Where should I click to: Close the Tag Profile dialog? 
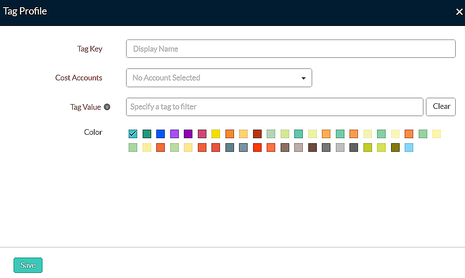[x=459, y=12]
